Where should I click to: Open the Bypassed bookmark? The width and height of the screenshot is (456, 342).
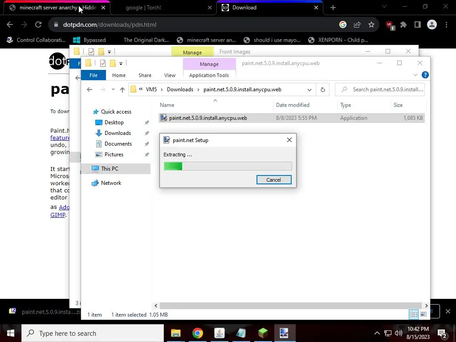coord(90,40)
